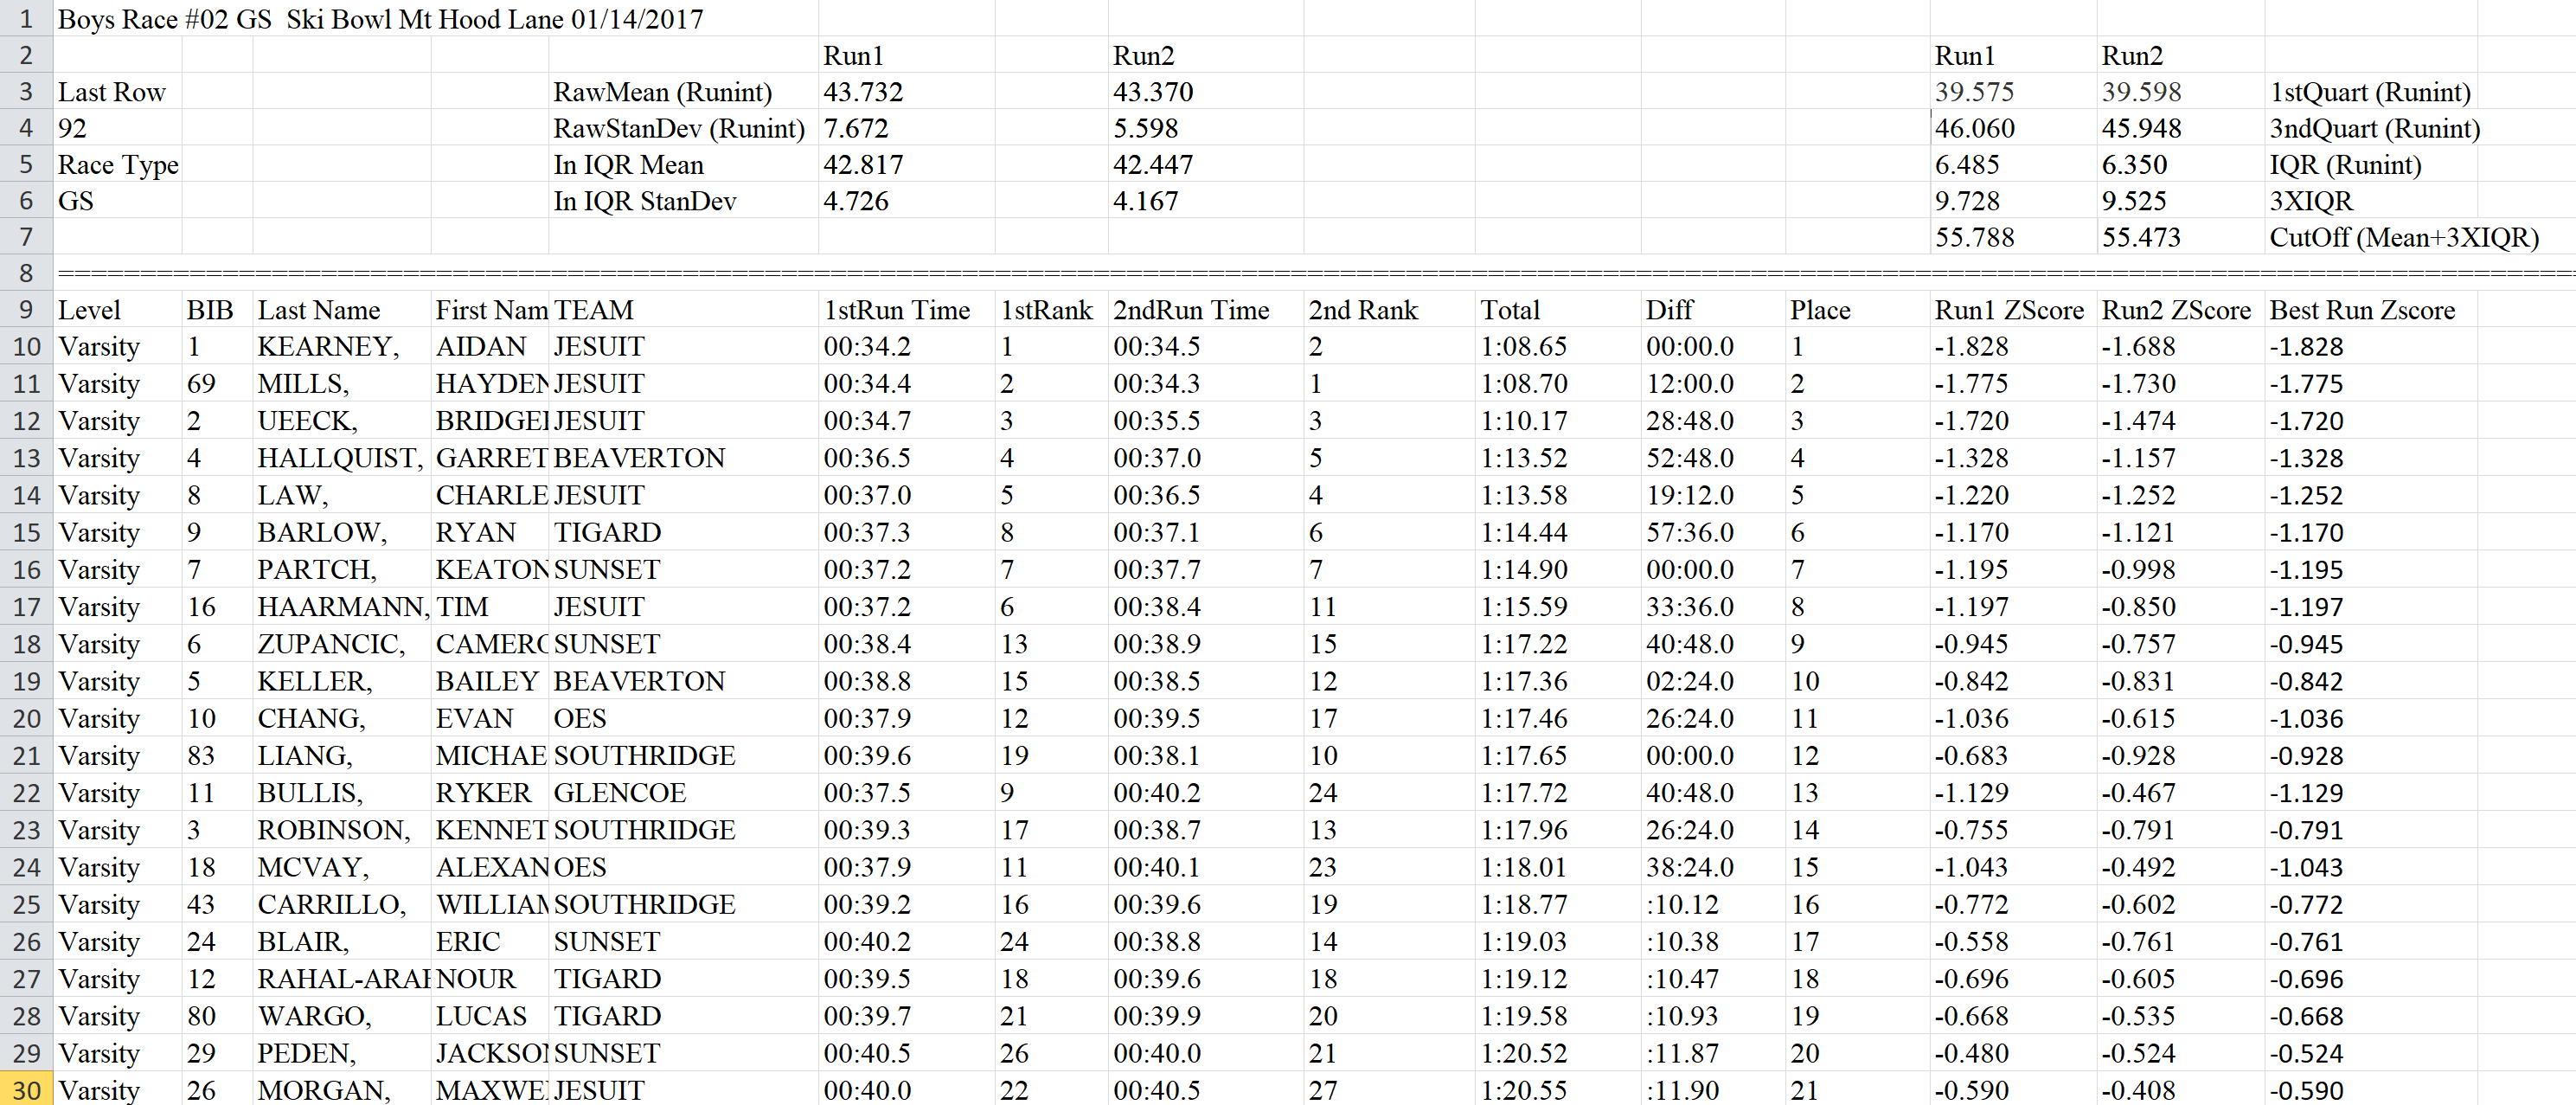This screenshot has width=2576, height=1105.
Task: Click the CutOff (Mean+3XIQR) label cell
Action: 2404,238
